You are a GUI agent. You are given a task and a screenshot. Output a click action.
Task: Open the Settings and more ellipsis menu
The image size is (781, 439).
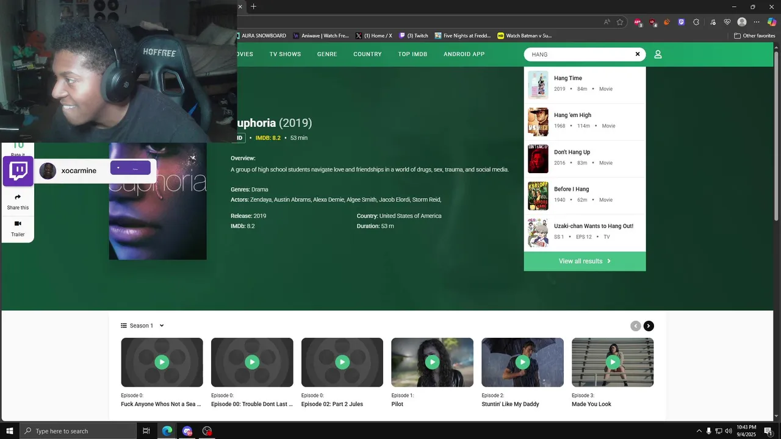pos(757,22)
